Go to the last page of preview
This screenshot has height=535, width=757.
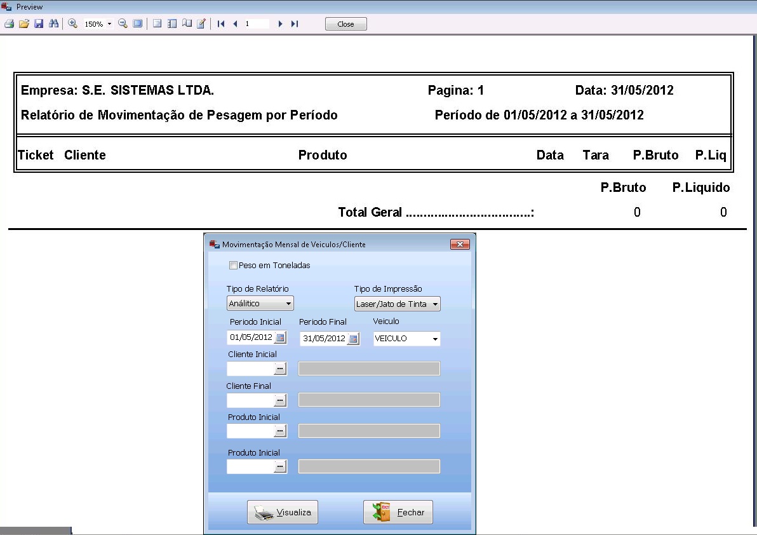pyautogui.click(x=295, y=24)
